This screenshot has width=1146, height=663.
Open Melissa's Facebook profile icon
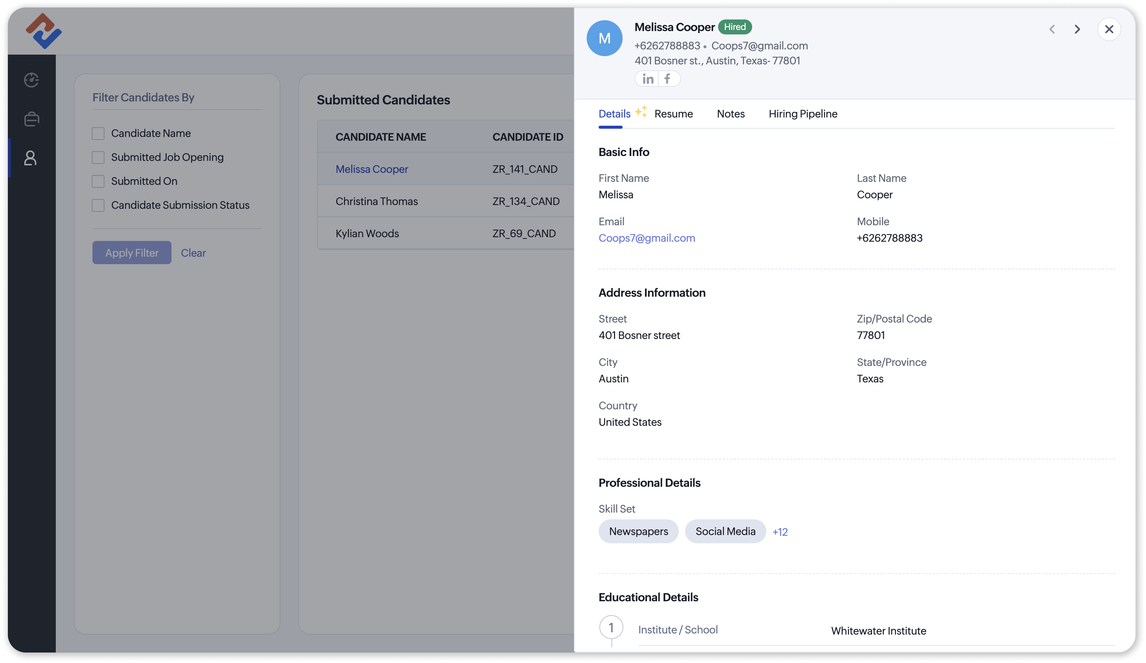click(x=667, y=79)
